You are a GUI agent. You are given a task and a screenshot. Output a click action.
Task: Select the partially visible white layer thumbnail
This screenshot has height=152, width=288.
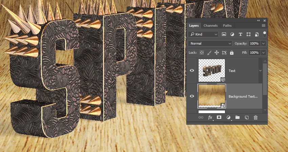pos(211,112)
